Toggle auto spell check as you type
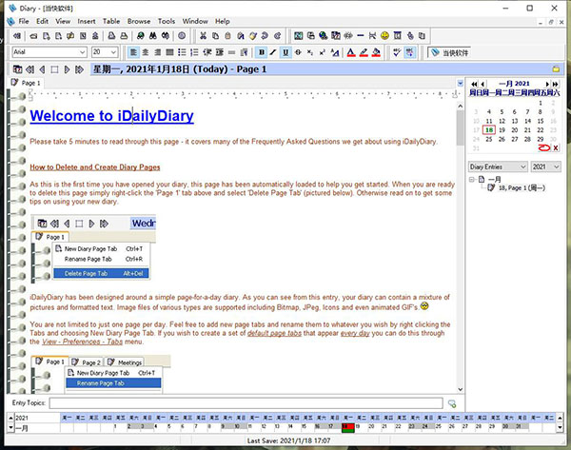Viewport: 571px width, 450px height. click(x=409, y=52)
